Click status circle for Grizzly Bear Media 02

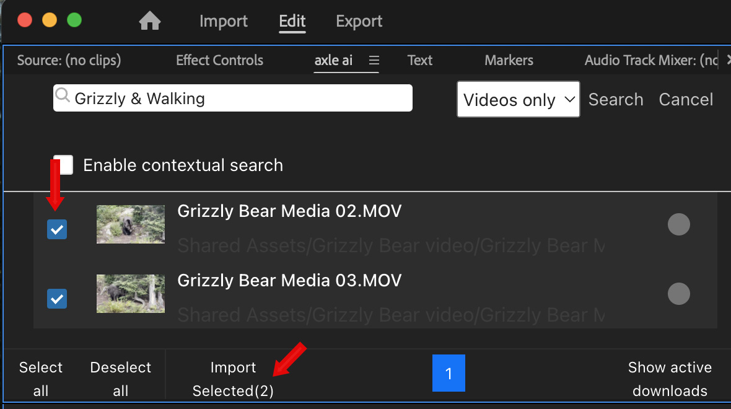(678, 224)
